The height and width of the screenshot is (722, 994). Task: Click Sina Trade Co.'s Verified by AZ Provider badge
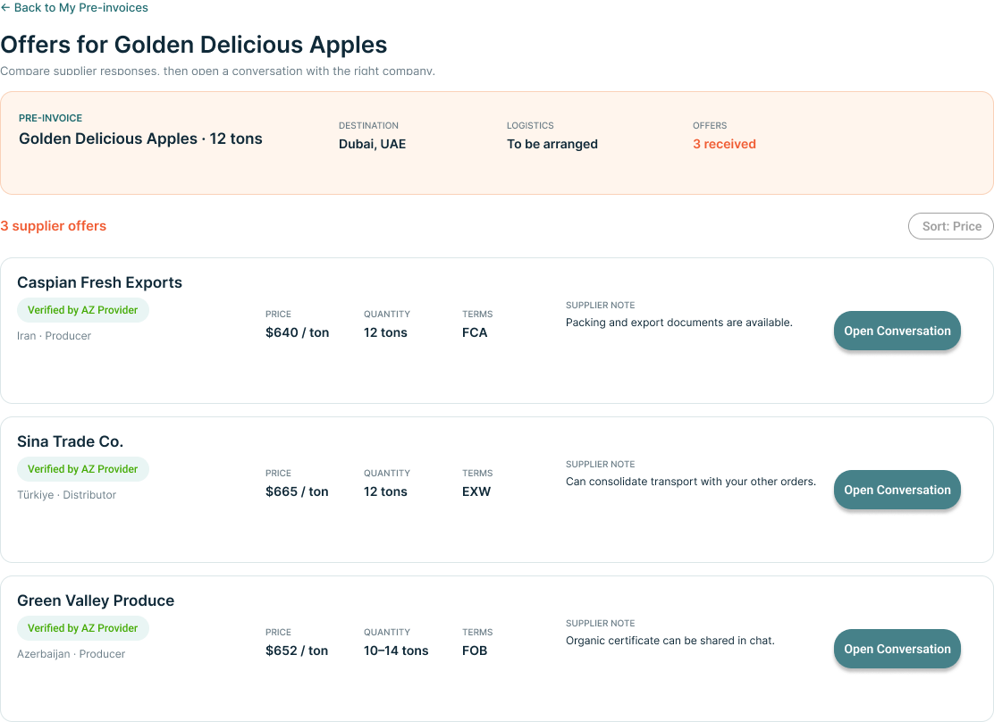[83, 469]
